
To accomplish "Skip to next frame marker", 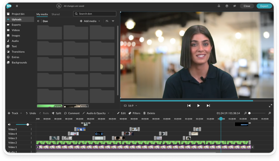I will pyautogui.click(x=208, y=105).
